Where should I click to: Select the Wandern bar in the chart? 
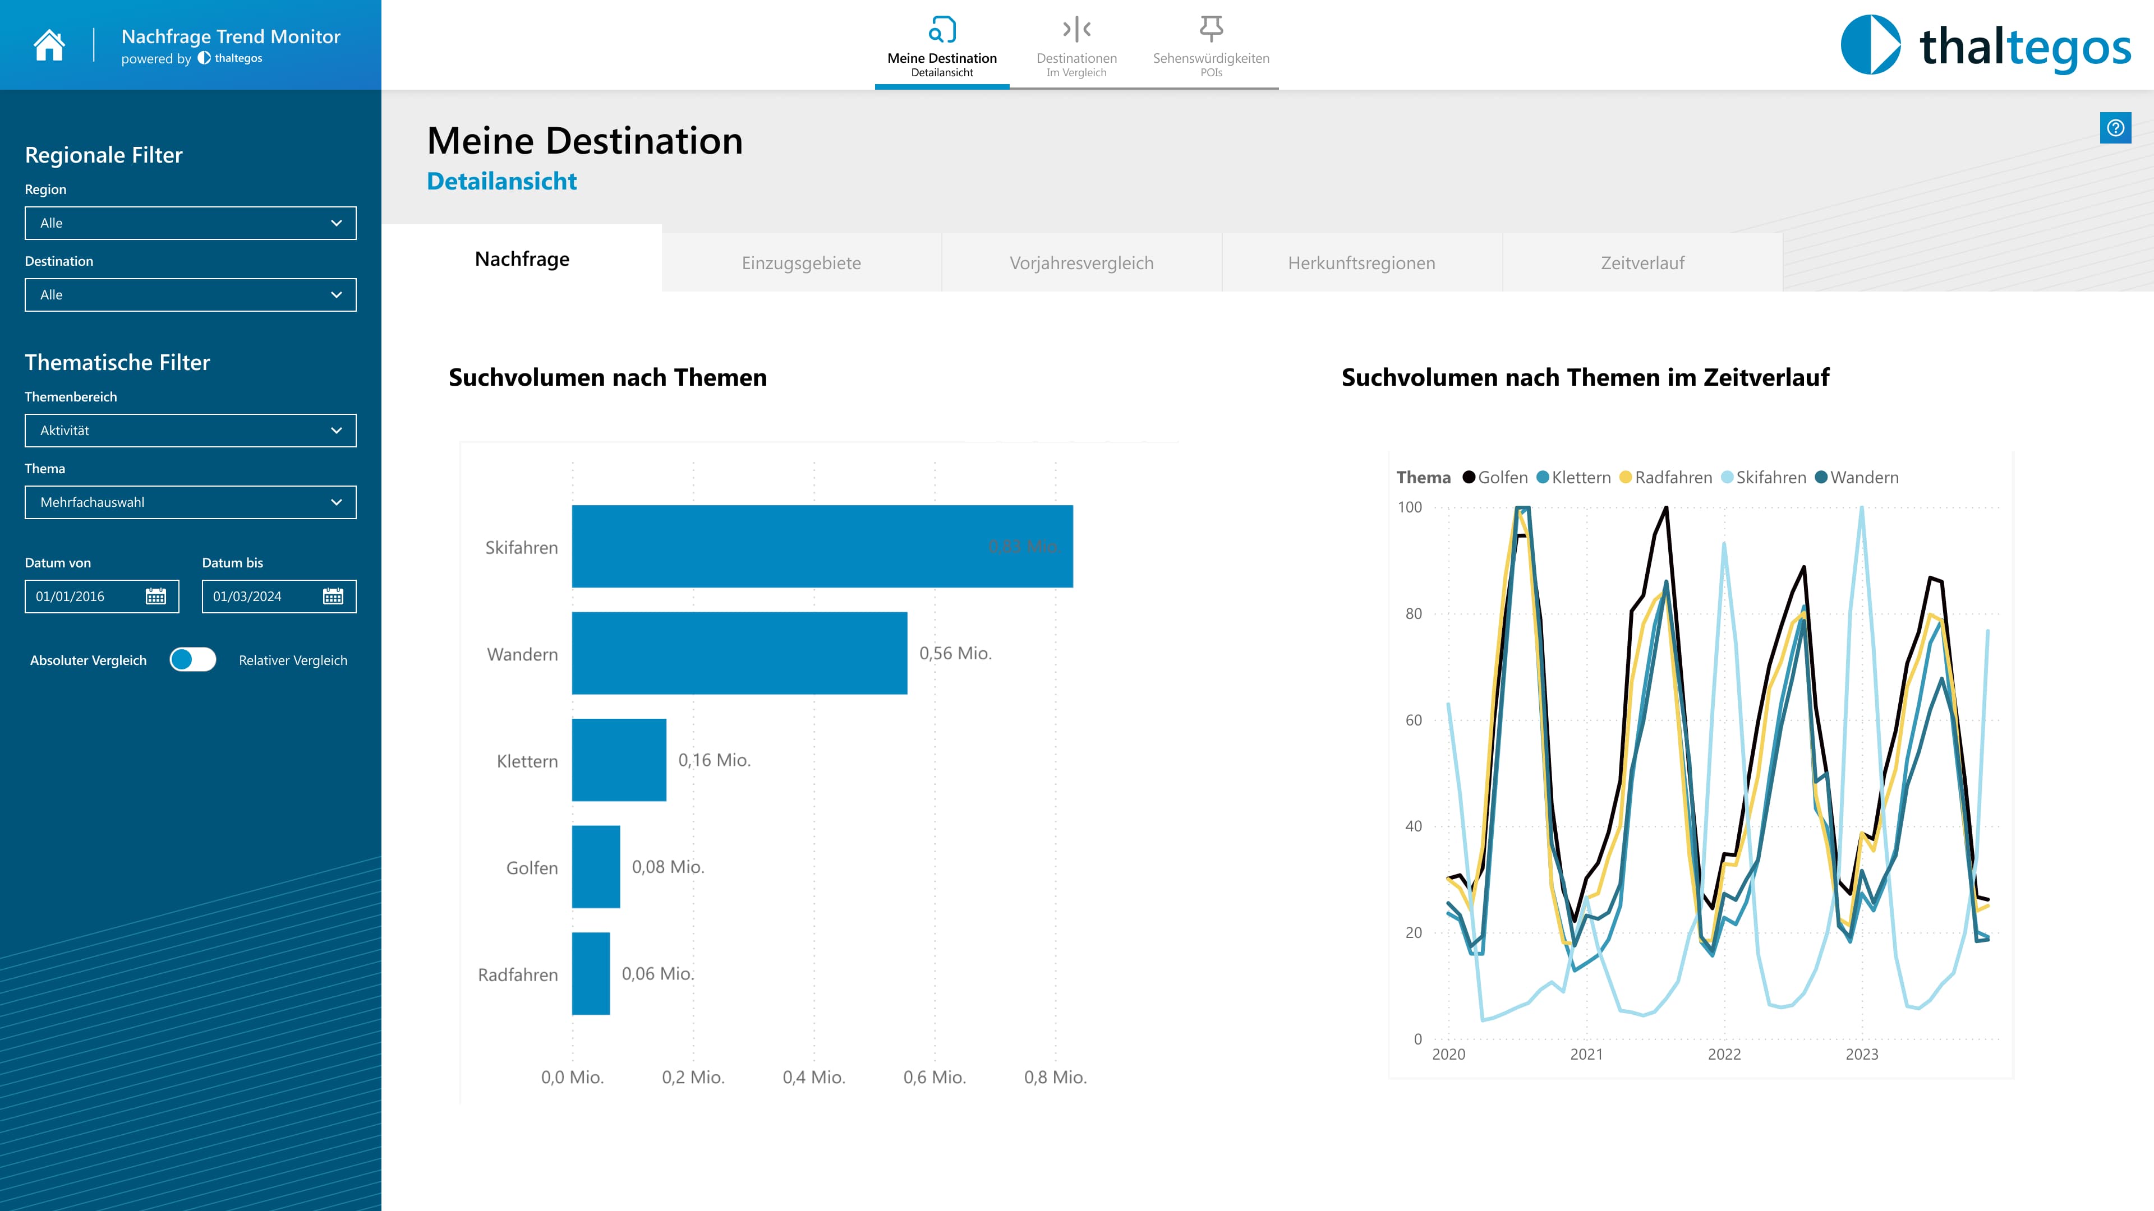739,653
